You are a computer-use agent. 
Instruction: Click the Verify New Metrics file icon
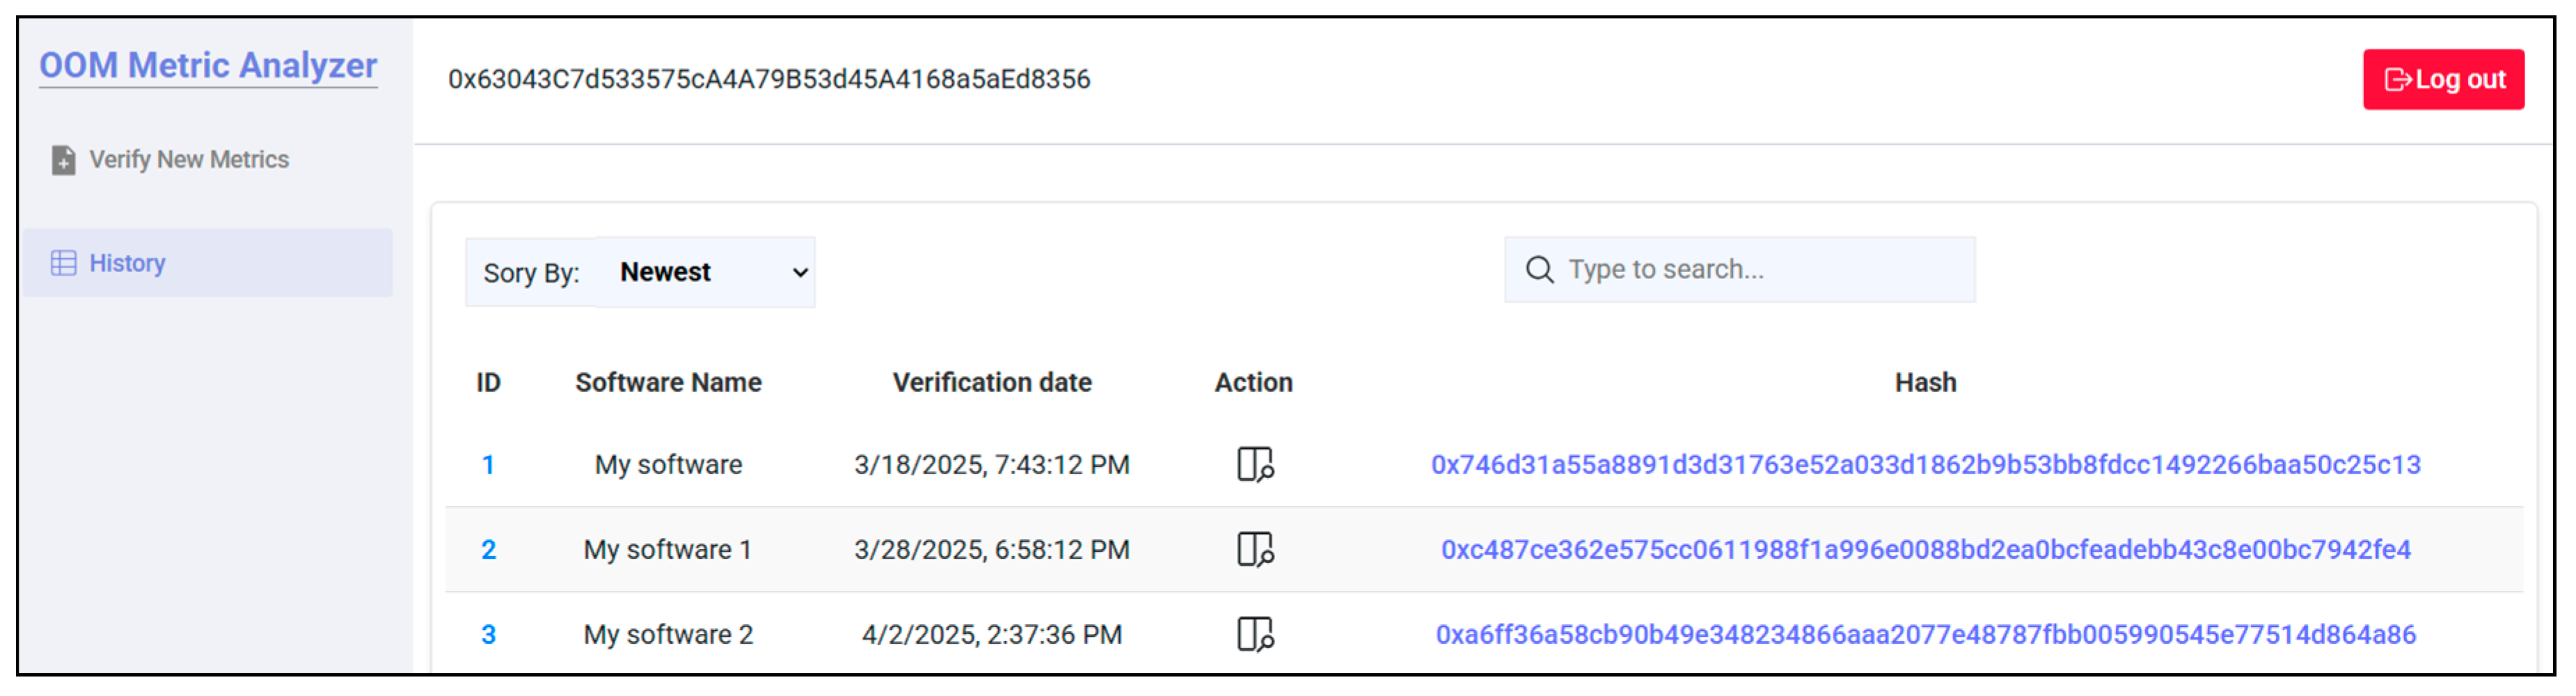[64, 160]
